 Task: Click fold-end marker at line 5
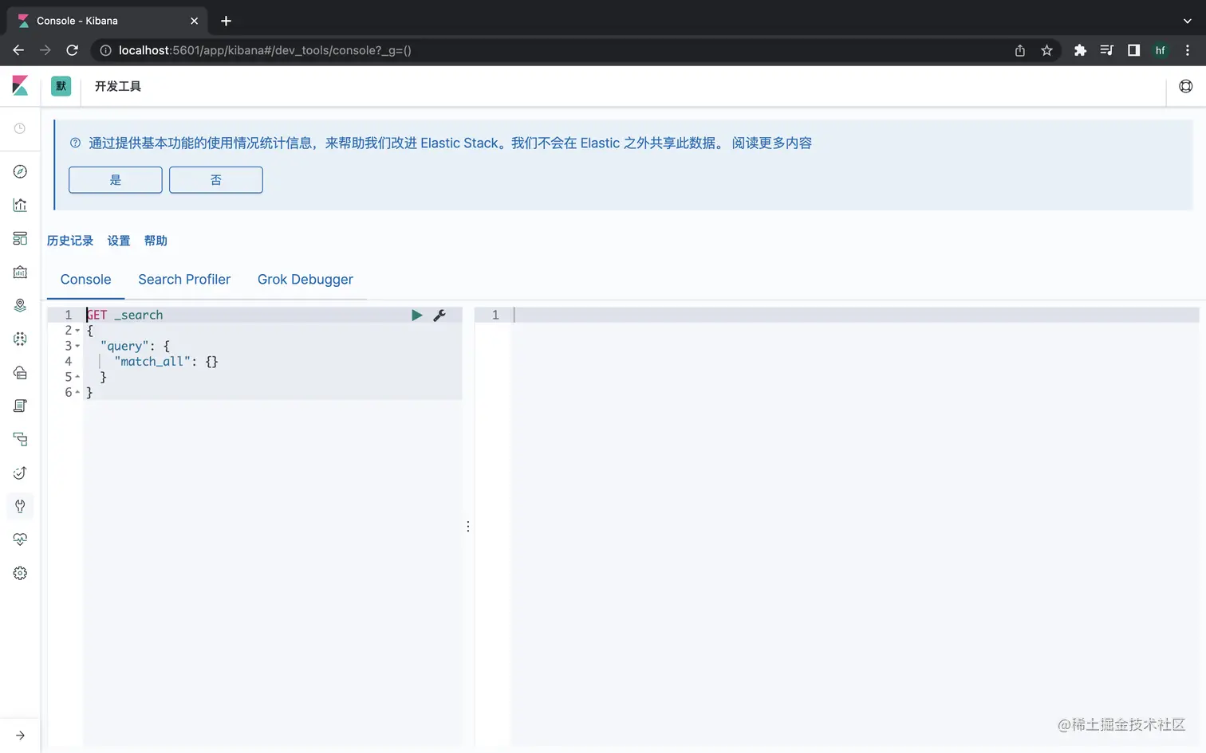click(x=77, y=377)
